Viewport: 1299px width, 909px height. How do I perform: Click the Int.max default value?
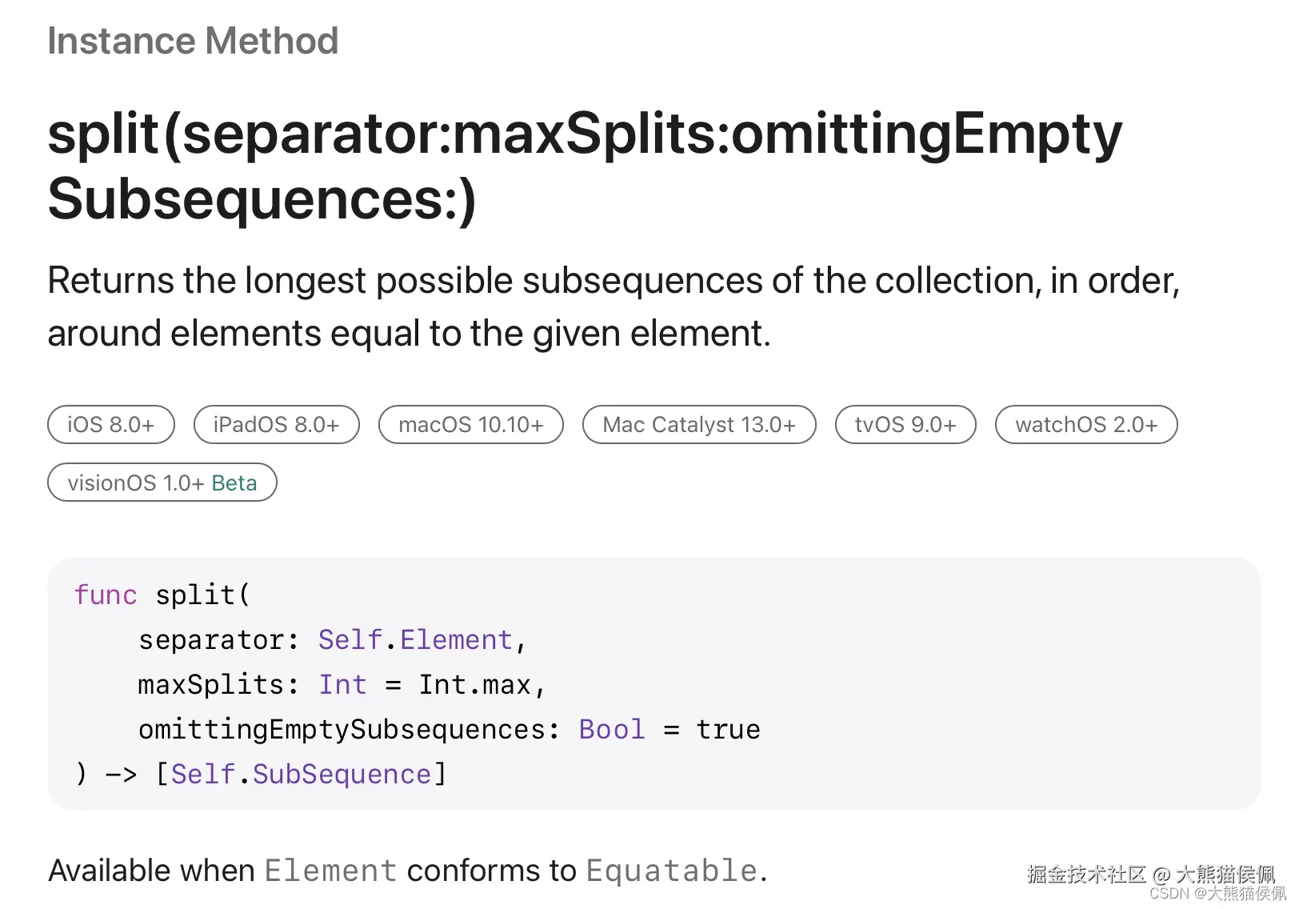(x=474, y=685)
